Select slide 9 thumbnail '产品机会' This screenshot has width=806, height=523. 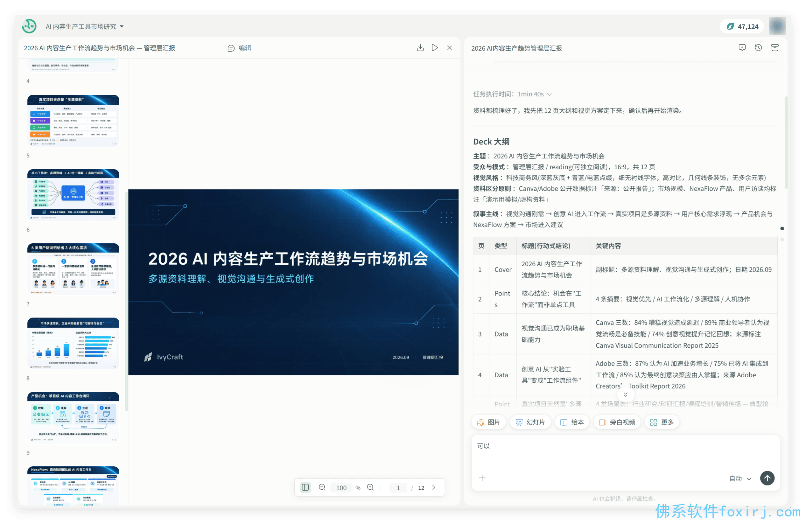tap(73, 418)
